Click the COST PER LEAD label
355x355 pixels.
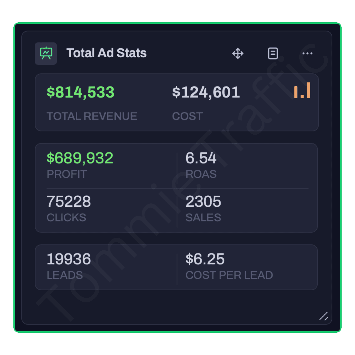[x=229, y=275]
